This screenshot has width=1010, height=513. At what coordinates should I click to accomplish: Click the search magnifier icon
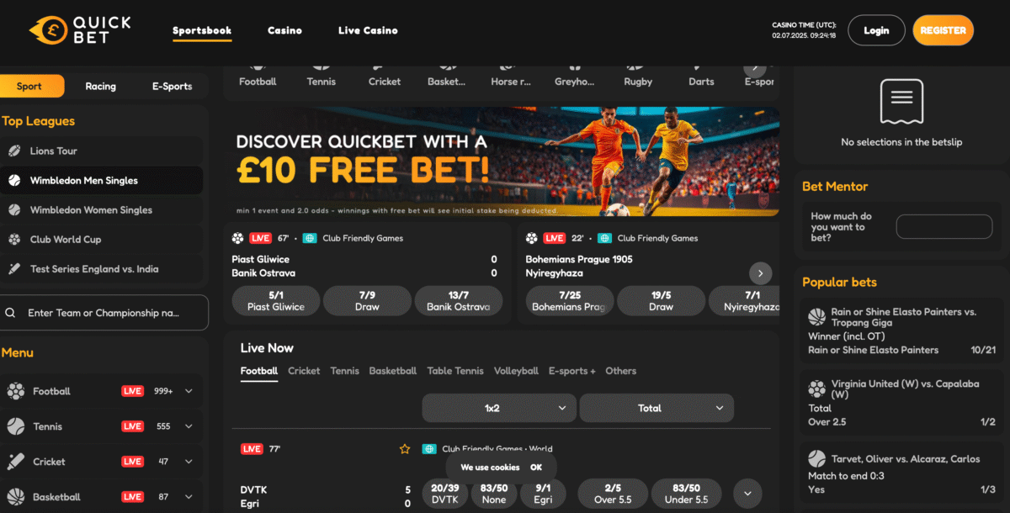pos(11,313)
